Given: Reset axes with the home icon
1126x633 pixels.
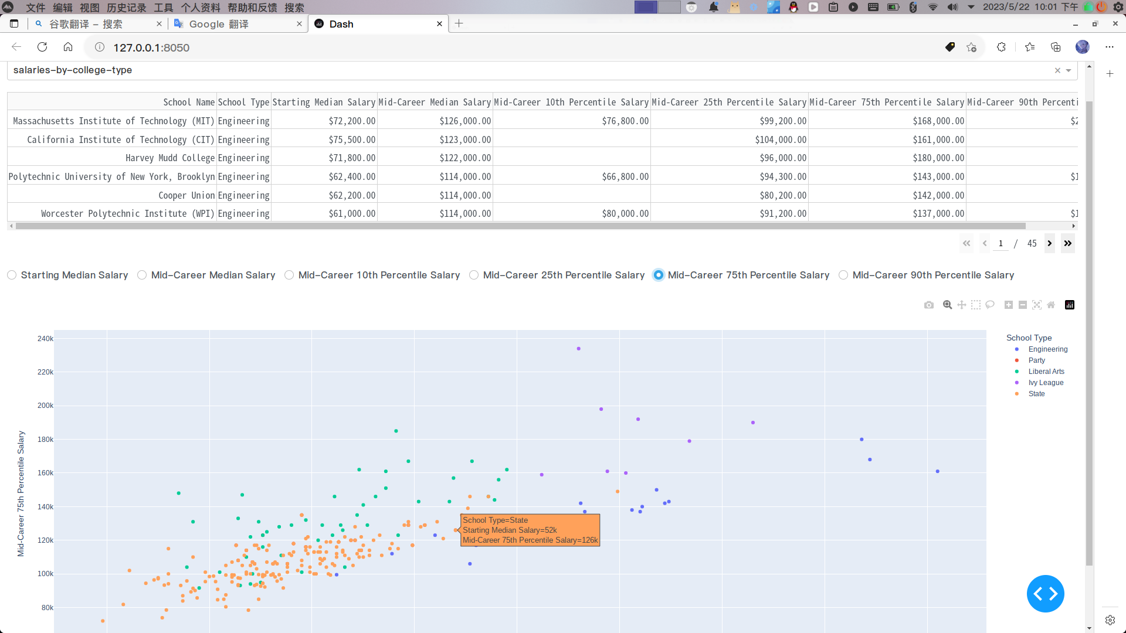Looking at the screenshot, I should 1051,305.
